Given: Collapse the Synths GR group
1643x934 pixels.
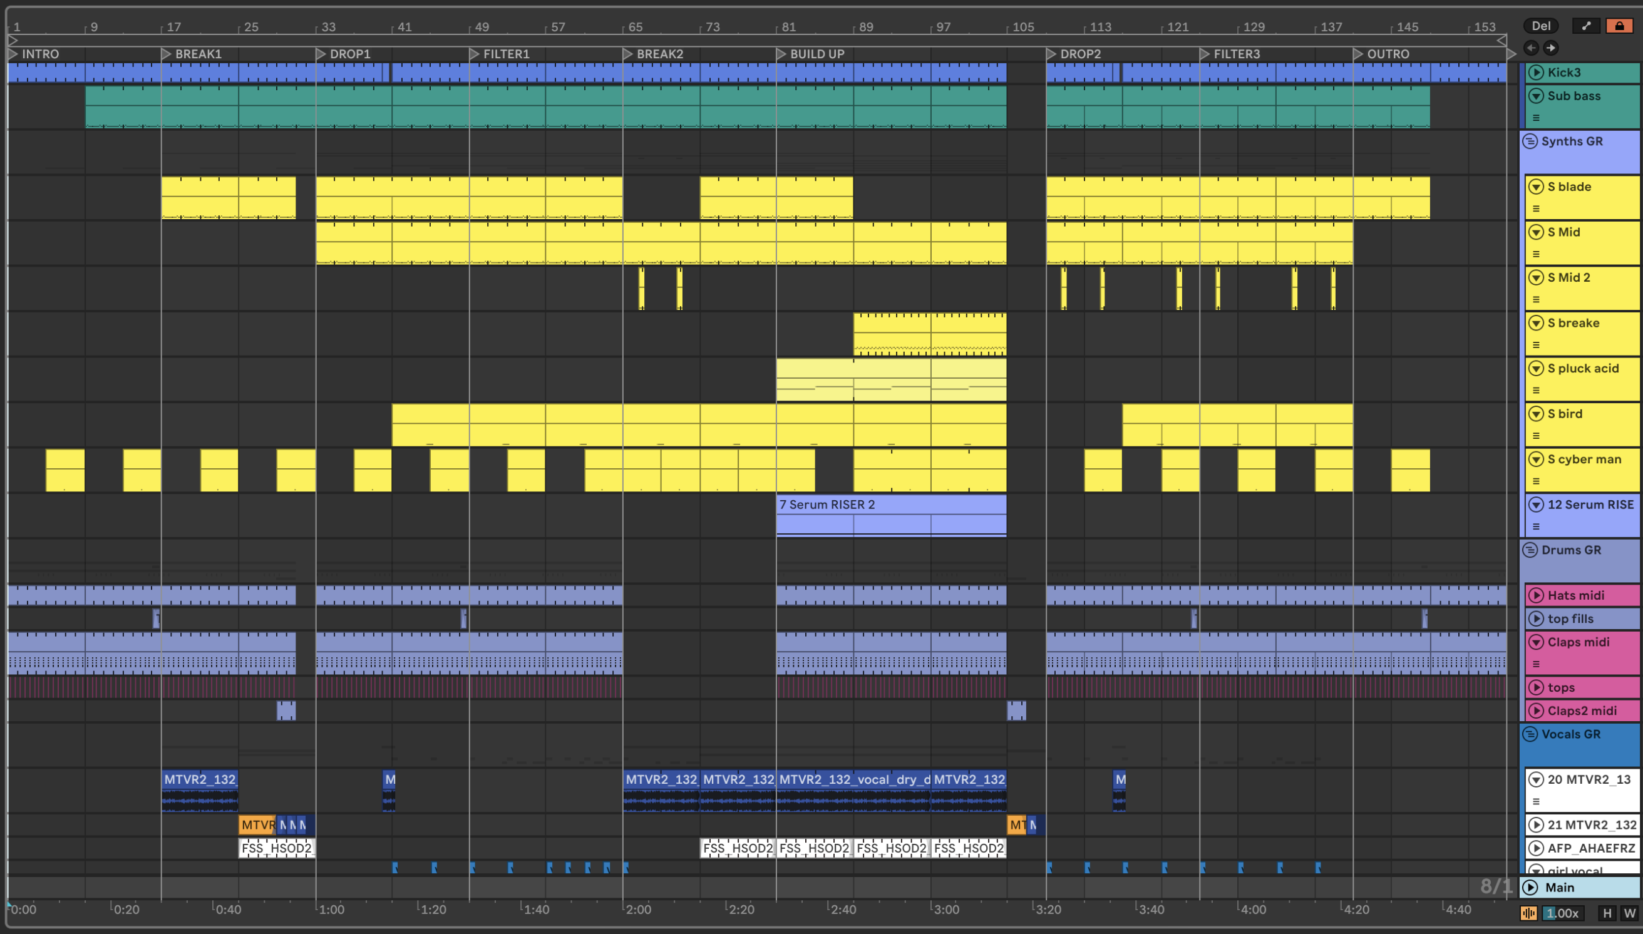Looking at the screenshot, I should 1530,141.
